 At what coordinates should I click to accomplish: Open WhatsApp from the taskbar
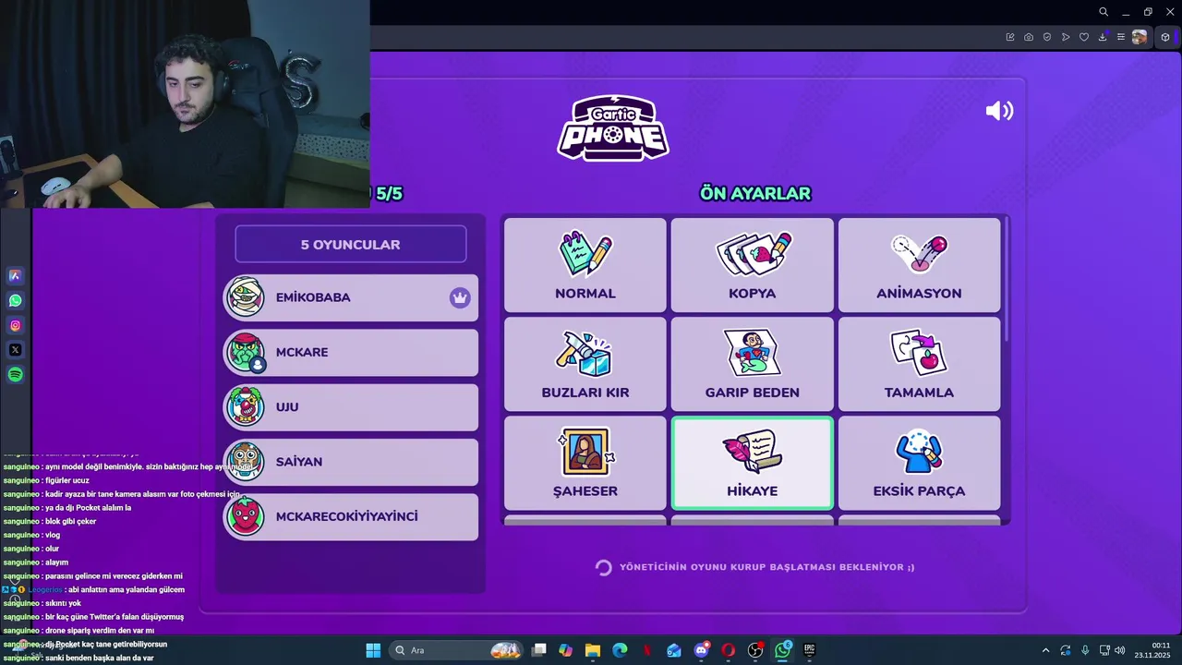[x=783, y=650]
